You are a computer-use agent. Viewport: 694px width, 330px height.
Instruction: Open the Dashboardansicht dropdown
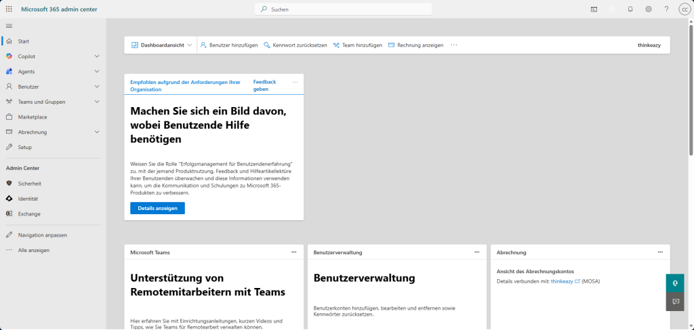tap(161, 45)
